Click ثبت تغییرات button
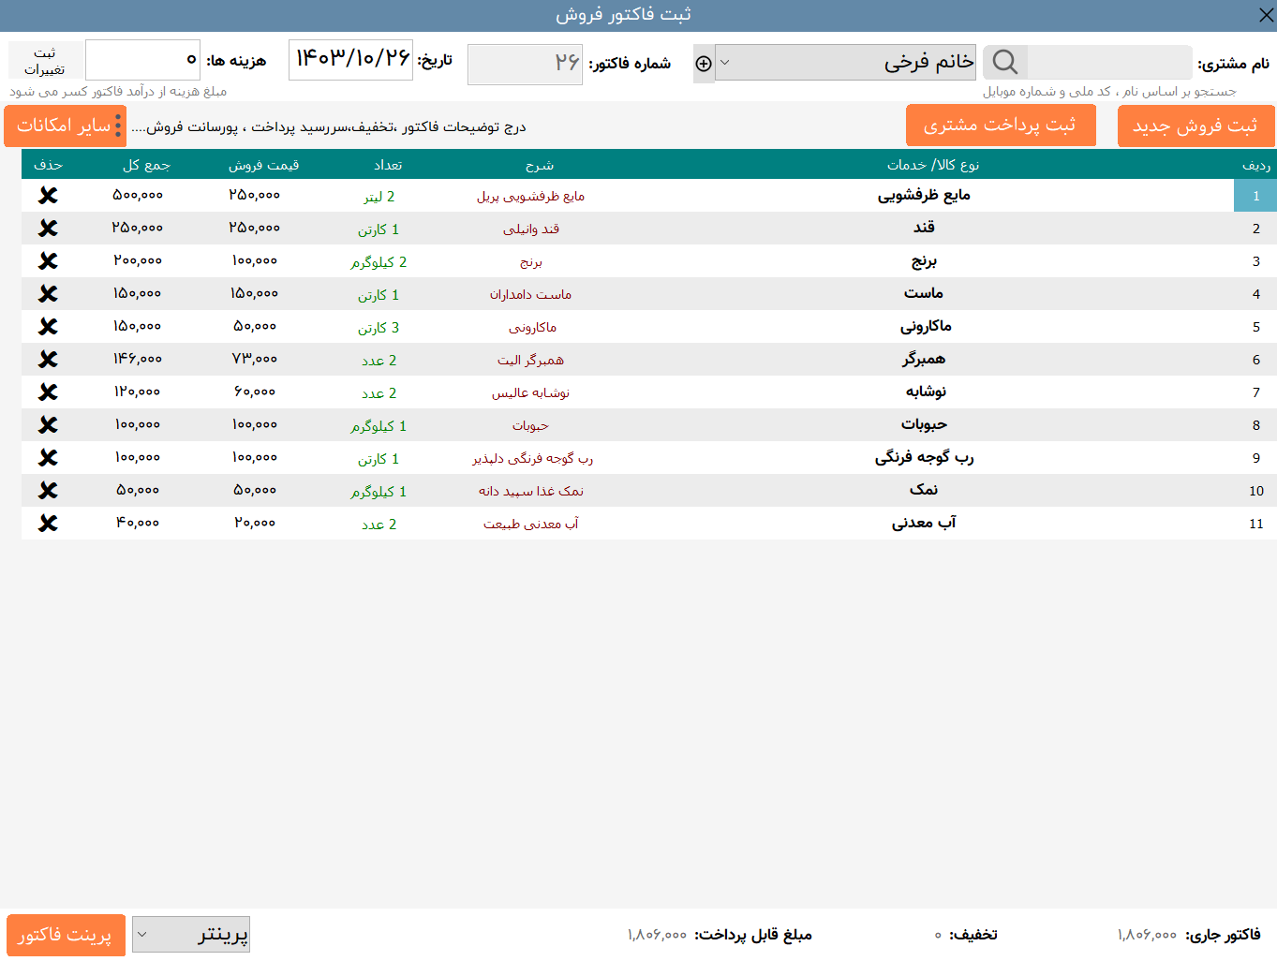1277x961 pixels. coord(44,61)
